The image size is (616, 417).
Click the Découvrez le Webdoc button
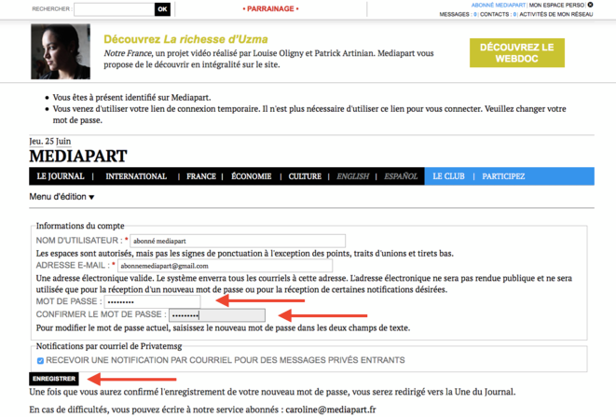pyautogui.click(x=517, y=53)
